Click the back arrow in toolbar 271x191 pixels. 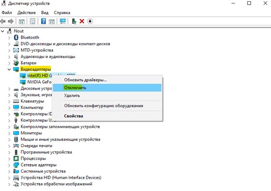(x=3, y=21)
